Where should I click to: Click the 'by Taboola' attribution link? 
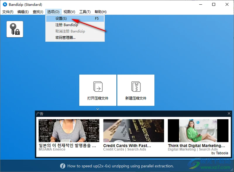(x=220, y=153)
